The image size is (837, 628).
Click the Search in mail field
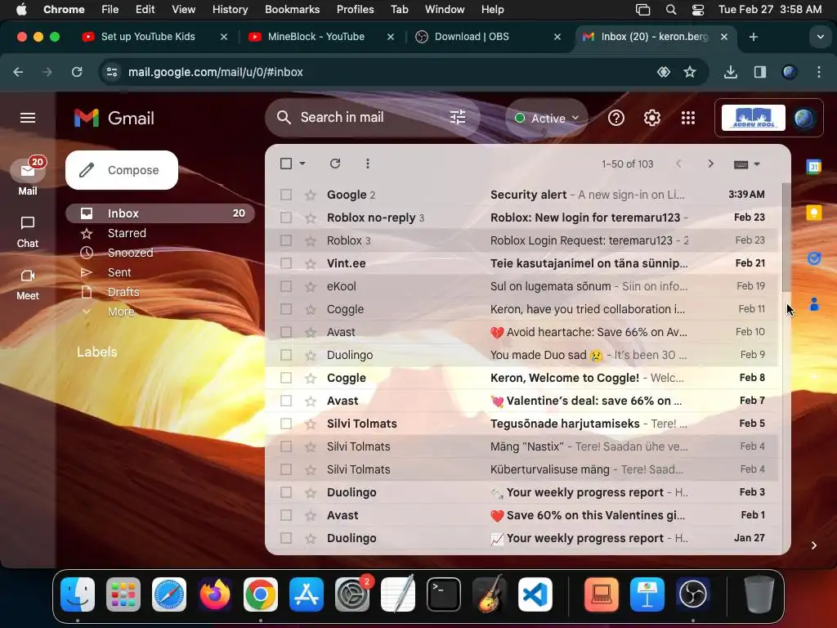372,118
